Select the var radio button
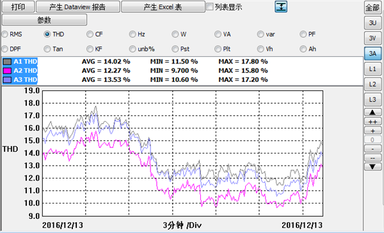 point(260,35)
